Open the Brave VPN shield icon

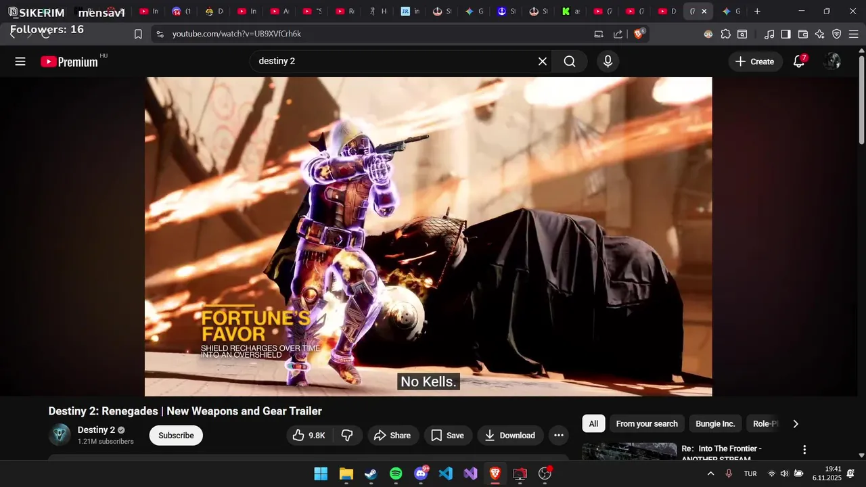[837, 34]
